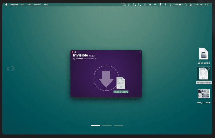The height and width of the screenshot is (138, 215).
Task: Open Control Center in menu bar
Action: 191,5
